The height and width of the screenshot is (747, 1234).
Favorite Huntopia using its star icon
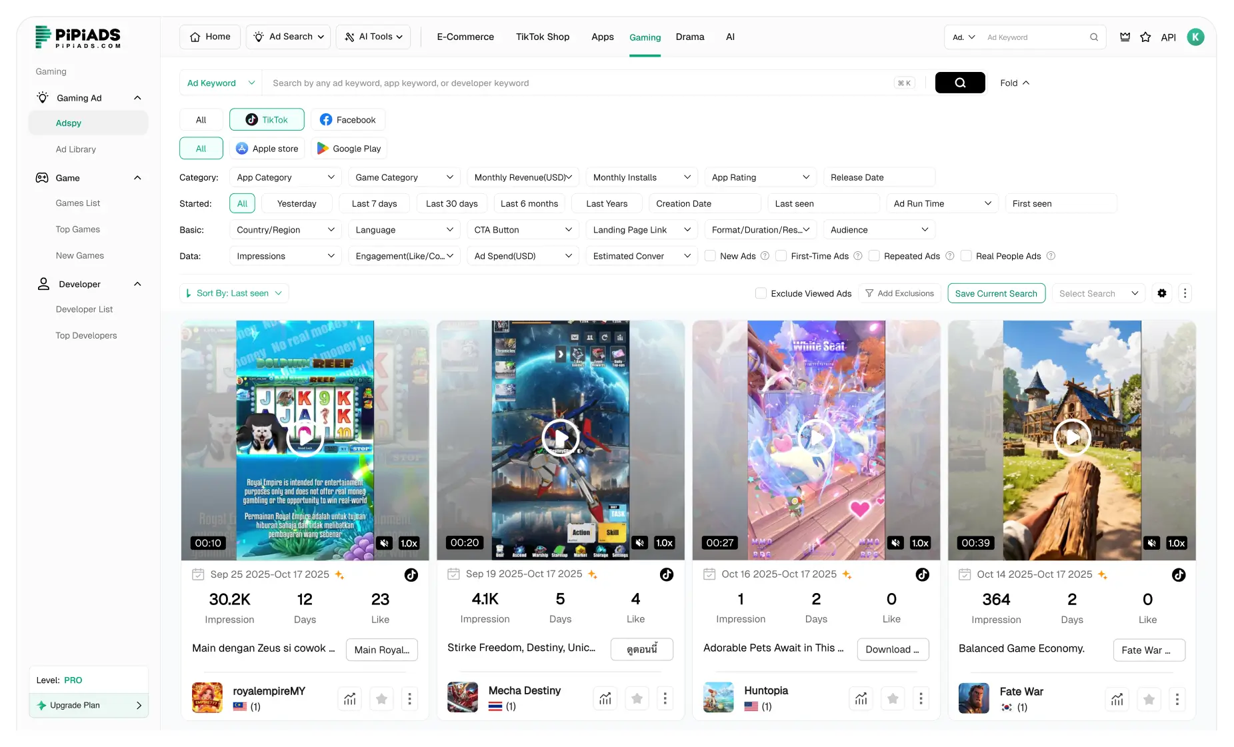tap(893, 698)
